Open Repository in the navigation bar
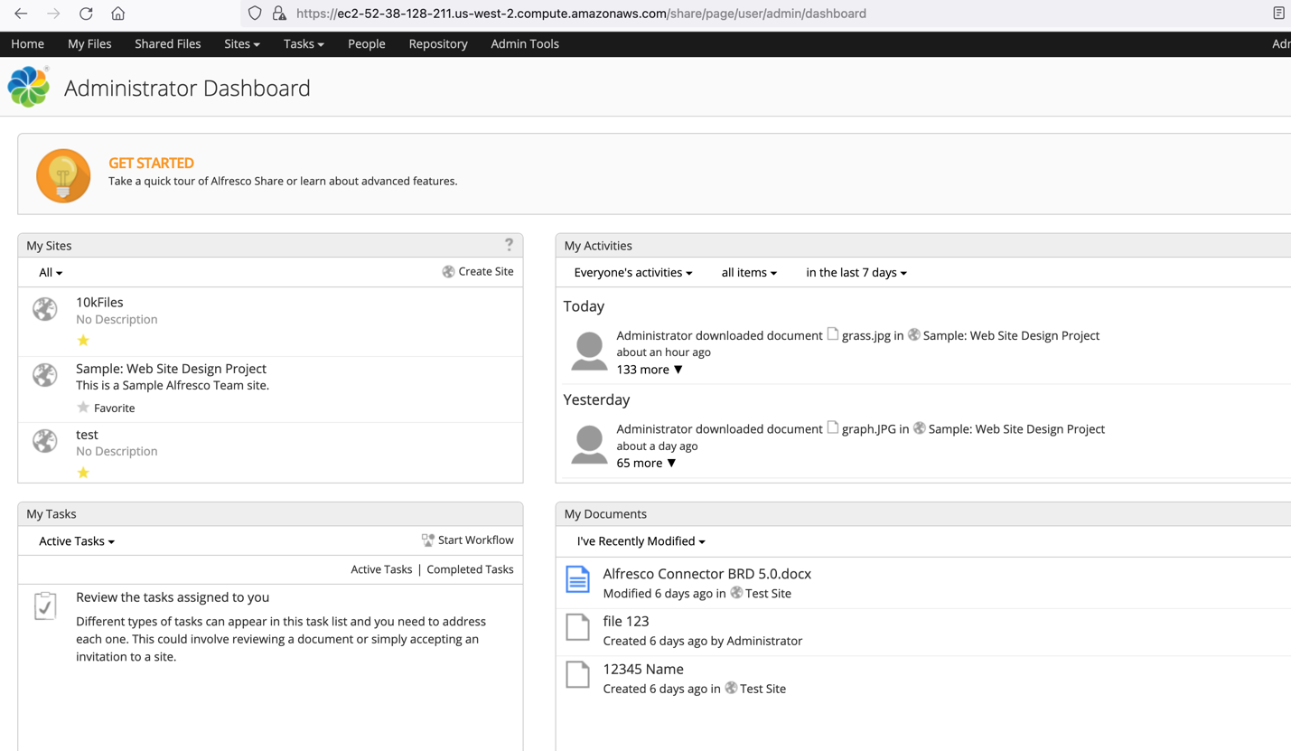1291x751 pixels. tap(438, 43)
